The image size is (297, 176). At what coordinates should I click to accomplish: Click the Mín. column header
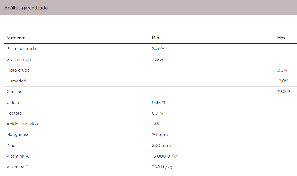click(x=156, y=38)
